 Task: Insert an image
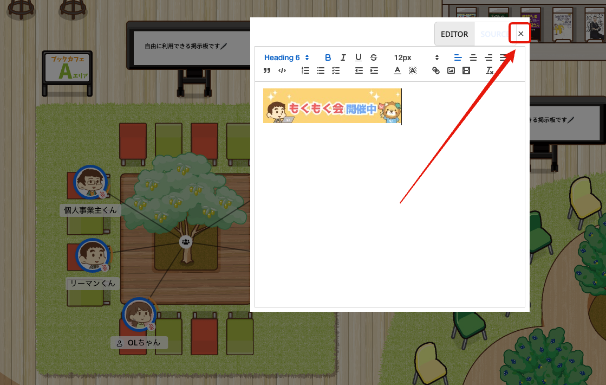[451, 70]
